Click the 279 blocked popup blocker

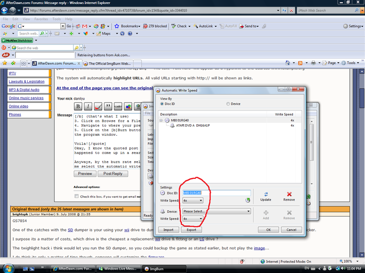click(x=155, y=26)
